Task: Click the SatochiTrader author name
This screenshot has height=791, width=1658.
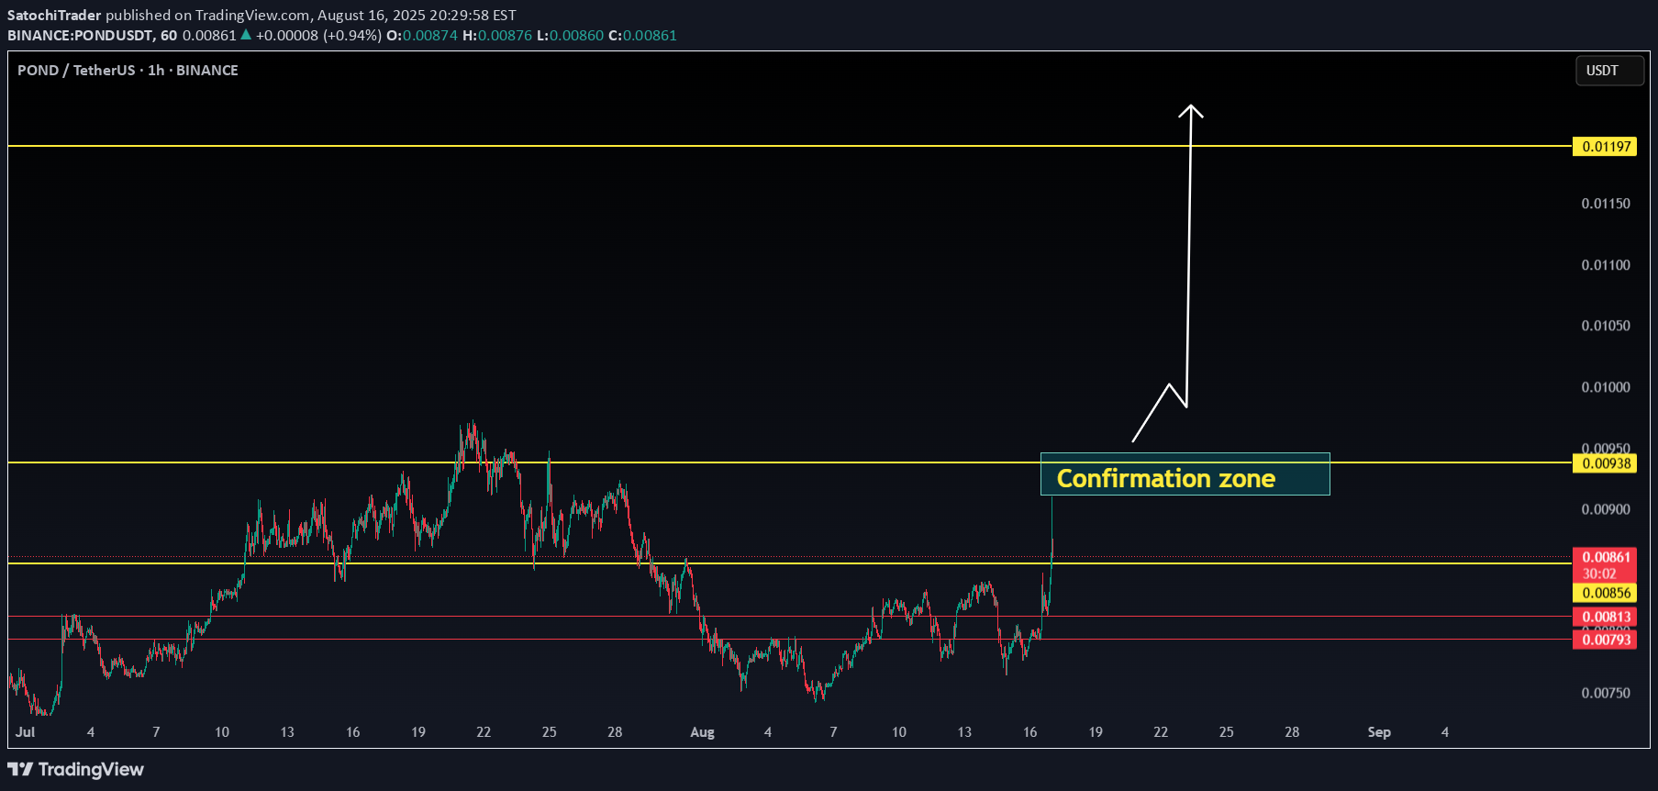Action: pyautogui.click(x=54, y=16)
